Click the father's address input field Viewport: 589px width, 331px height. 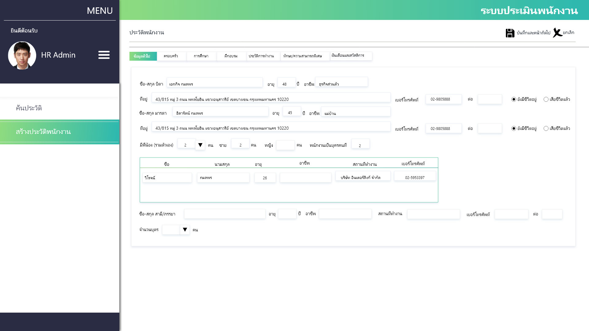pos(271,97)
